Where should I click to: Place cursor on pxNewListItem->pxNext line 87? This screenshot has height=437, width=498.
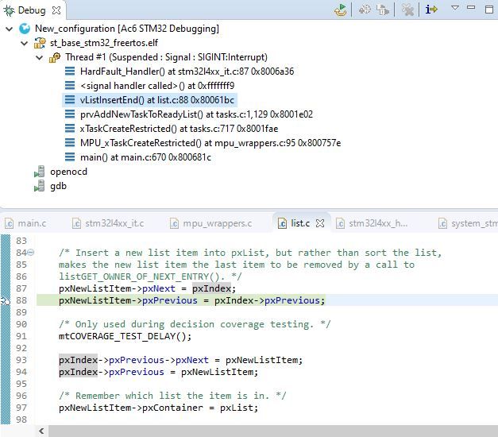point(148,288)
